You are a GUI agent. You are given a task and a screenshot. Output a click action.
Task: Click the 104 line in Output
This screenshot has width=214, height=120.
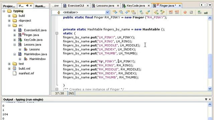click(5, 114)
